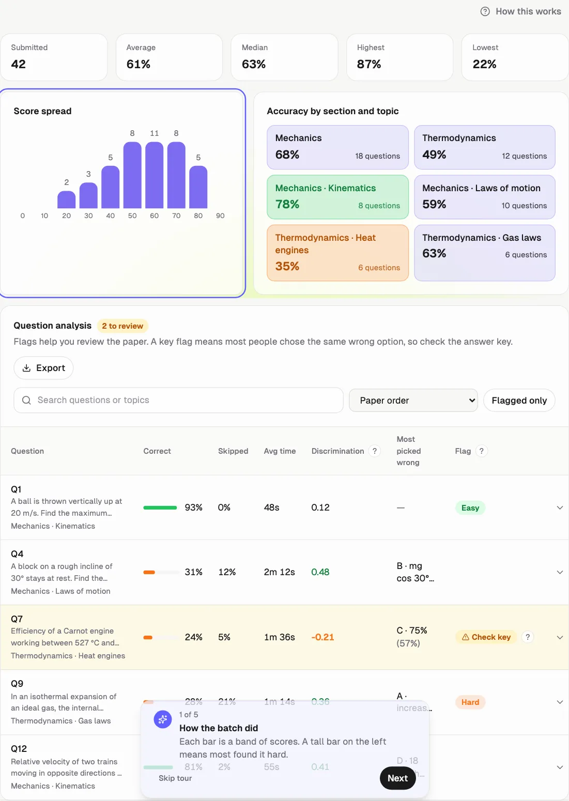Click the score bar labeled 3
The image size is (569, 801).
(88, 195)
